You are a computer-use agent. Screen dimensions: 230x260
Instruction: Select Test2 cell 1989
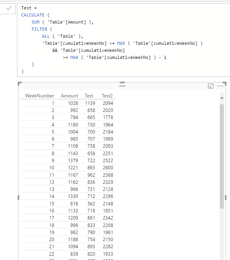tap(108, 139)
